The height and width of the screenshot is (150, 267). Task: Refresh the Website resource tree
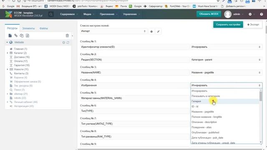click(x=68, y=42)
